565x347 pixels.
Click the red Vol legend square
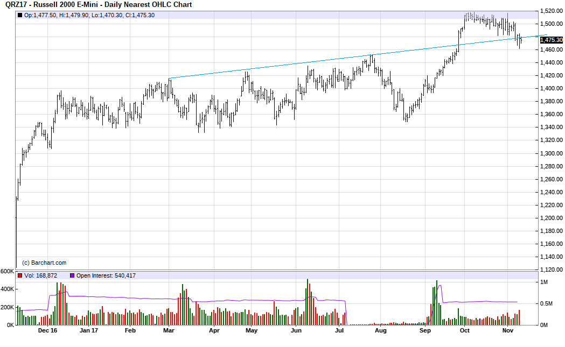coord(20,276)
